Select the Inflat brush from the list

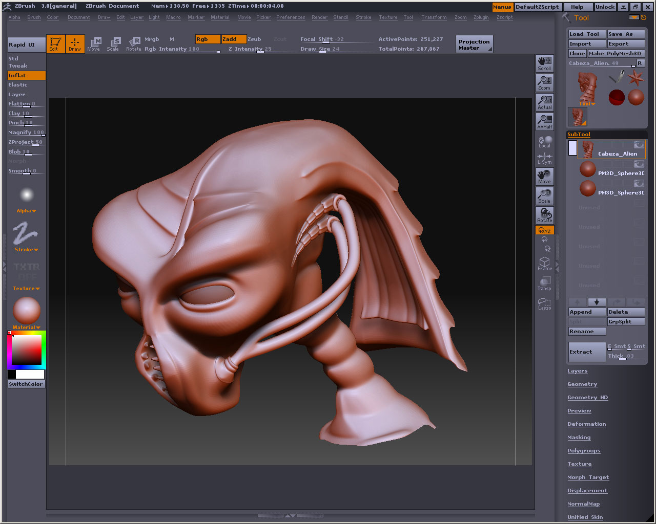[x=27, y=75]
